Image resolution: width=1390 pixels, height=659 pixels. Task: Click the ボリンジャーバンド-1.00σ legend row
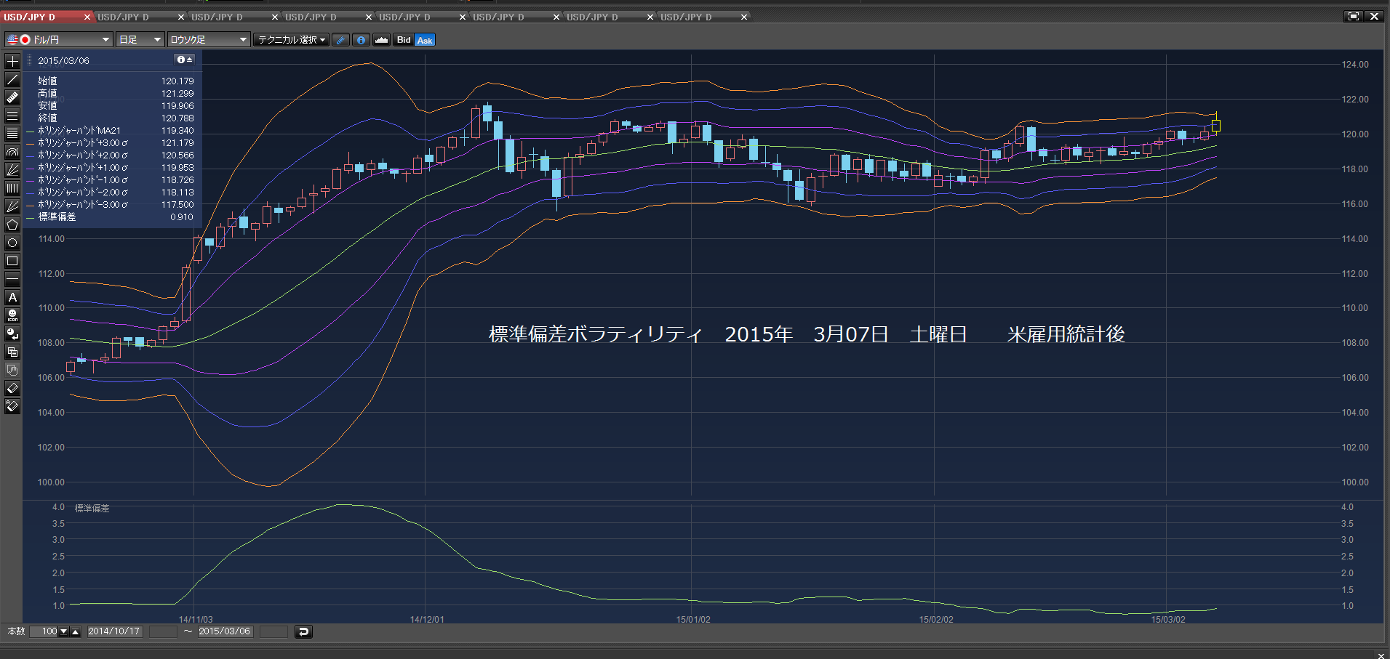pos(110,180)
